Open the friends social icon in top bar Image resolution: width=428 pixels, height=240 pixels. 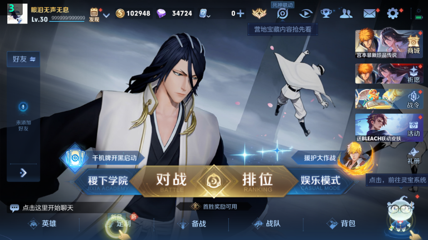(x=346, y=13)
